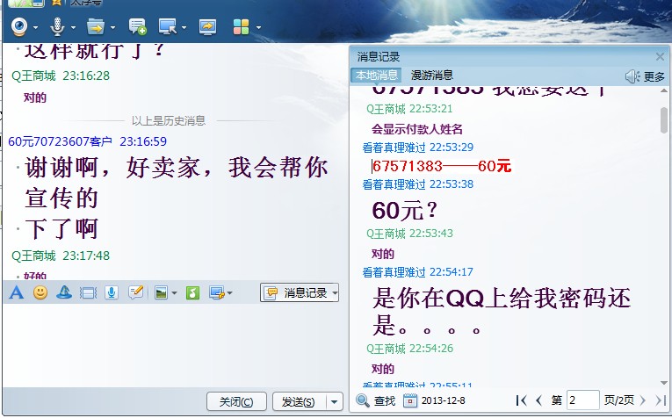Image resolution: width=672 pixels, height=418 pixels.
Task: Jump to the last history page
Action: point(661,400)
